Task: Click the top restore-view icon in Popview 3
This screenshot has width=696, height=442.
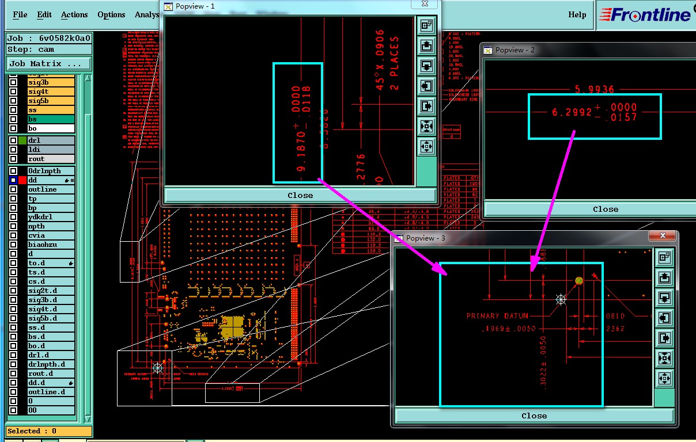Action: click(664, 258)
